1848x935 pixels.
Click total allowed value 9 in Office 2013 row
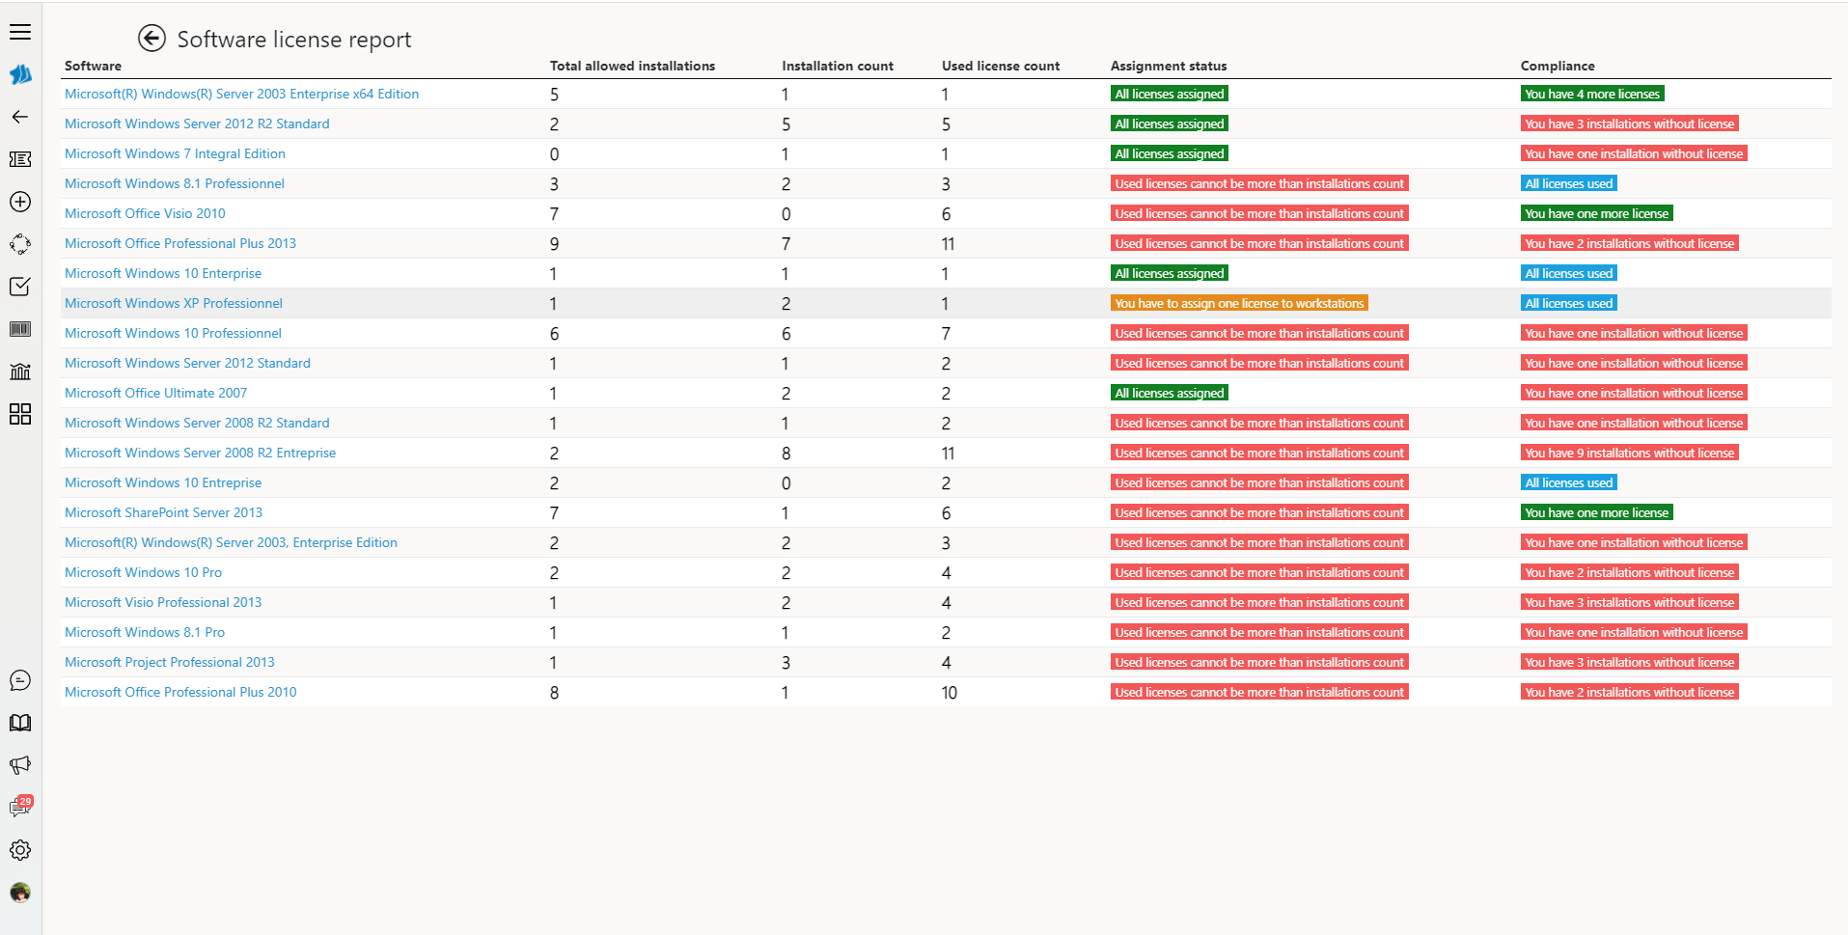click(x=554, y=244)
